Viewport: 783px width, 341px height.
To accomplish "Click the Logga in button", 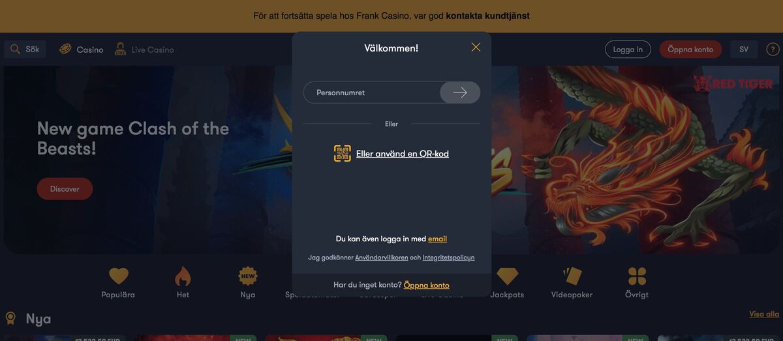I will 628,50.
